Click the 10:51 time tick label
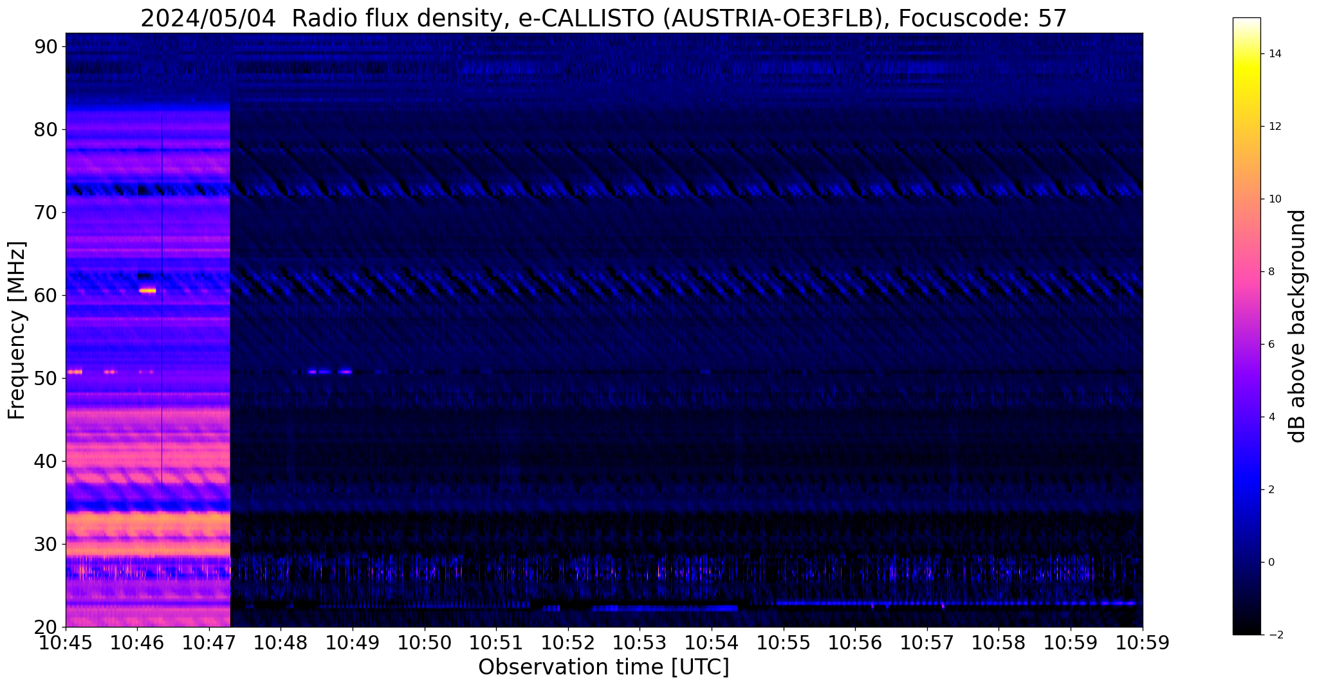The width and height of the screenshot is (1317, 686). [x=496, y=642]
